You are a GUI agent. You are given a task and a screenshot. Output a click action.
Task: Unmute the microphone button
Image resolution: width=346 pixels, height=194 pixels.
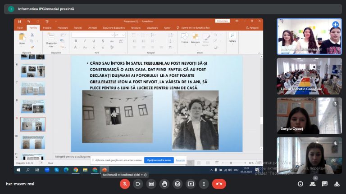[x=125, y=184]
